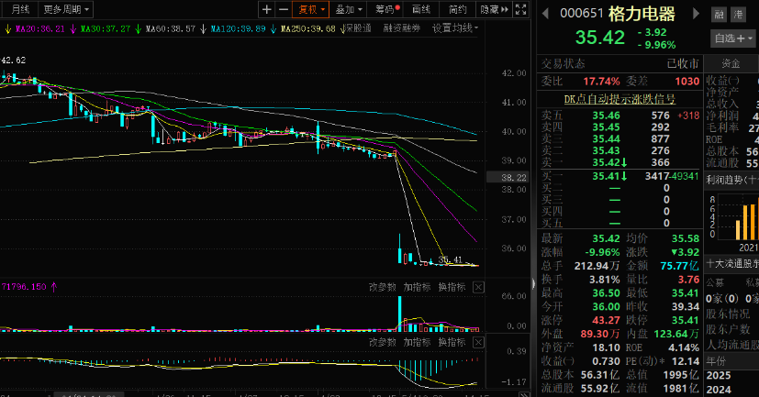Close the MACD indicator sub-panel

pyautogui.click(x=480, y=342)
